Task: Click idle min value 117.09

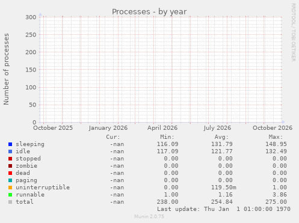Action: point(167,151)
